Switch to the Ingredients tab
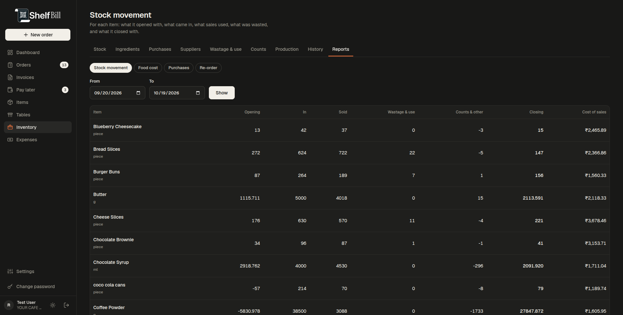This screenshot has height=315, width=623. pos(127,49)
